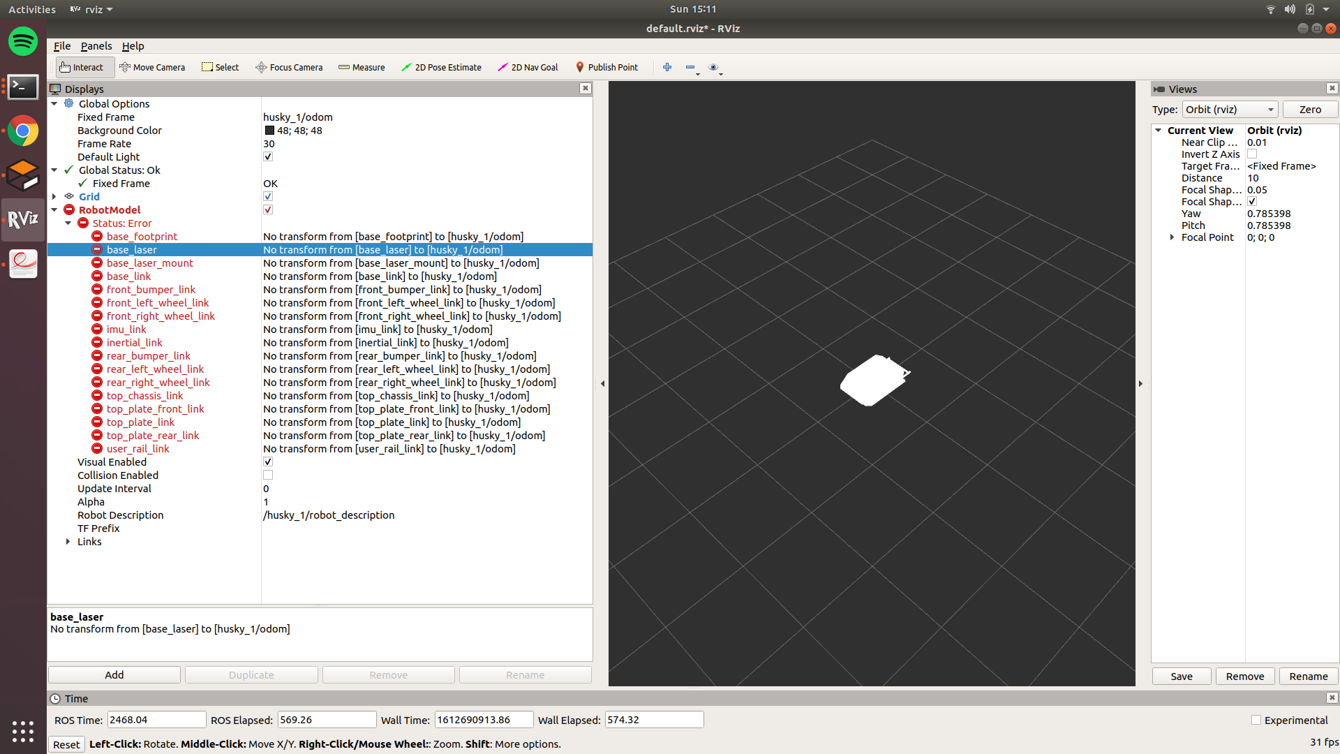1340x754 pixels.
Task: Pick the Measure tool
Action: [362, 67]
